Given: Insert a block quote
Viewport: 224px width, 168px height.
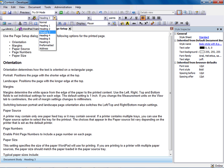Looking at the screenshot, I should 182,23.
